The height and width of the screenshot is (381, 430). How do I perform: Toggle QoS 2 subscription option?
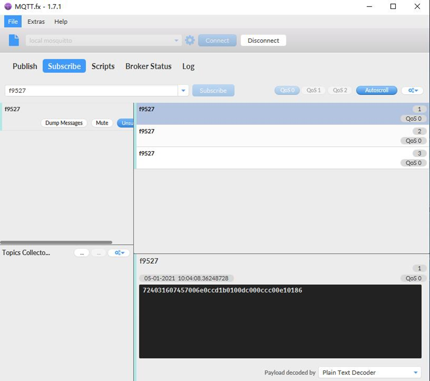340,90
